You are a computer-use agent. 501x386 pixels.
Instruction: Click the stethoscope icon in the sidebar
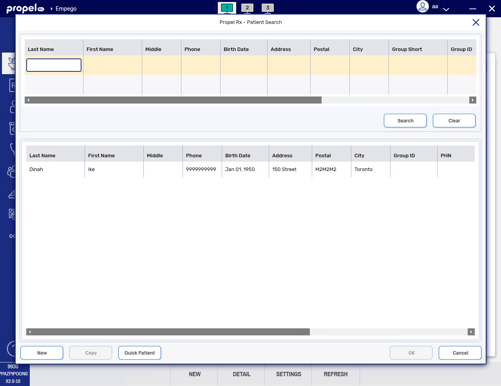click(x=12, y=149)
